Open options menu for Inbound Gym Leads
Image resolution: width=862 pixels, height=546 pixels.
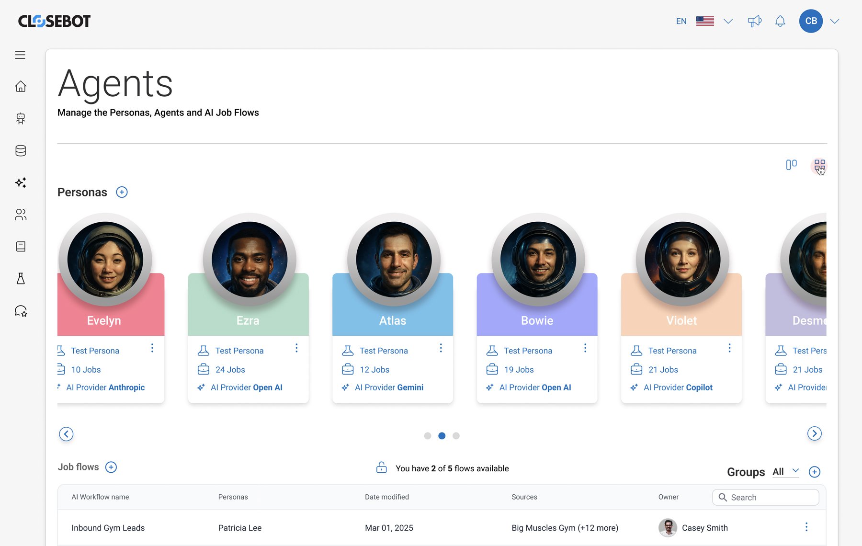tap(806, 527)
